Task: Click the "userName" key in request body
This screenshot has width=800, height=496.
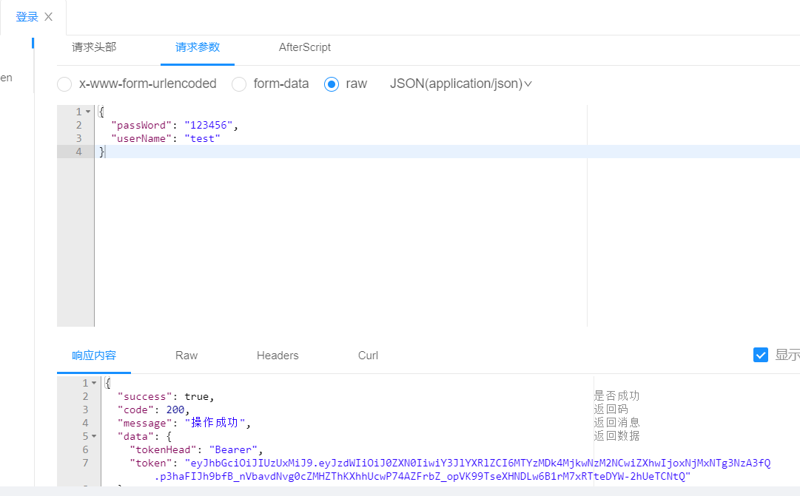Action: [x=141, y=139]
